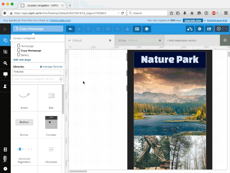This screenshot has height=173, width=230.
Task: Click the browser reload icon
Action: coord(123,13)
